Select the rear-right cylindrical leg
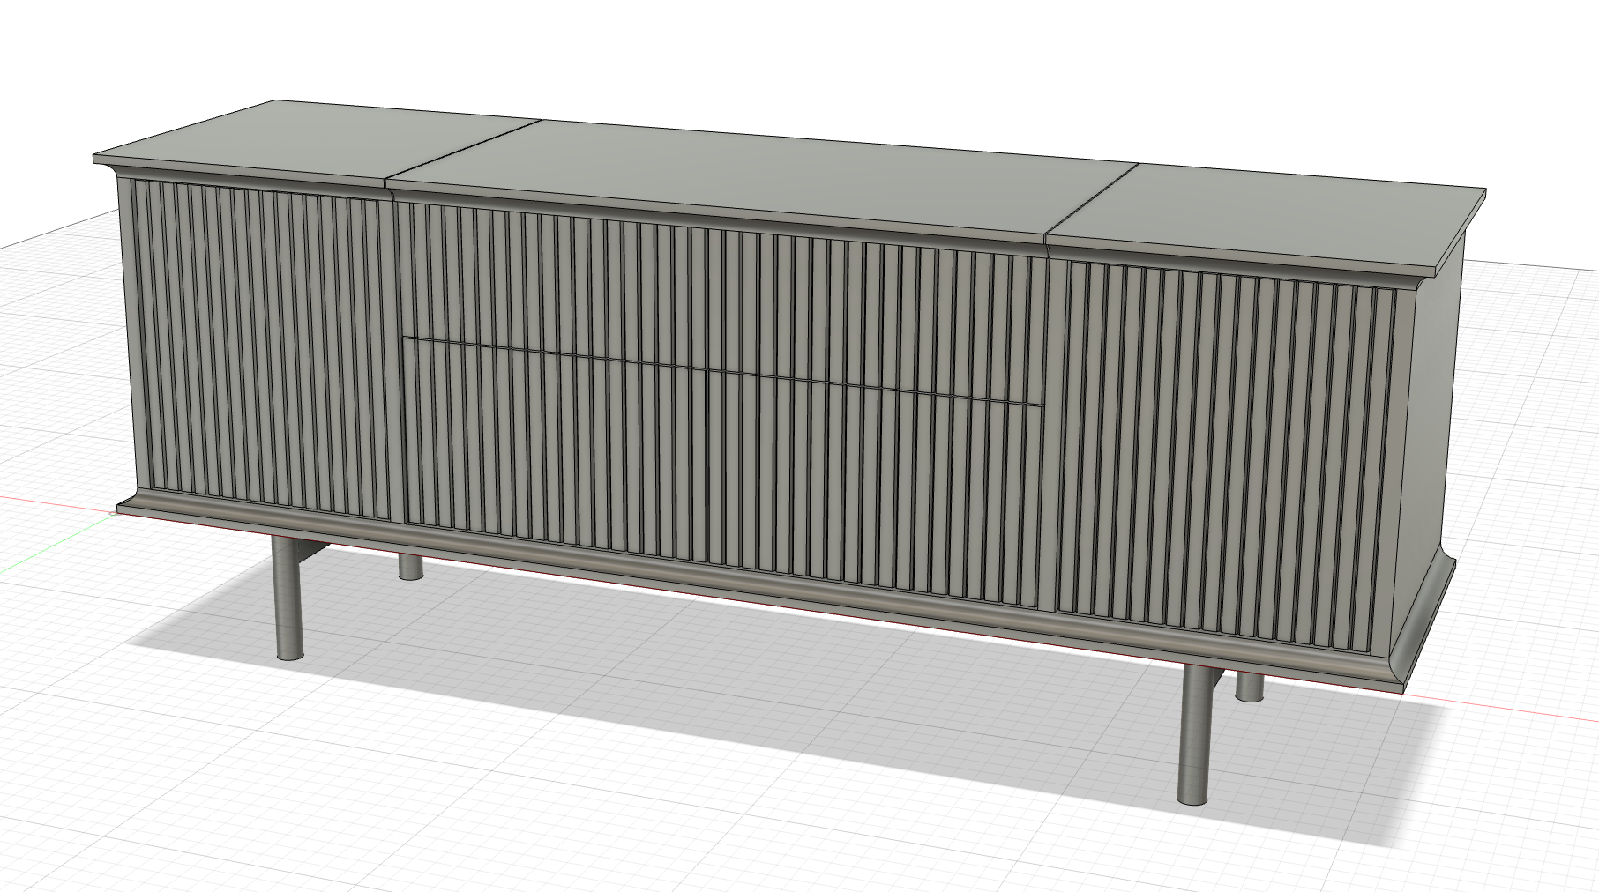1599x892 pixels. coord(1248,686)
